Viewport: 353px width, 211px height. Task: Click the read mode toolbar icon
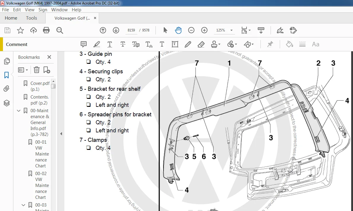[x=261, y=30]
